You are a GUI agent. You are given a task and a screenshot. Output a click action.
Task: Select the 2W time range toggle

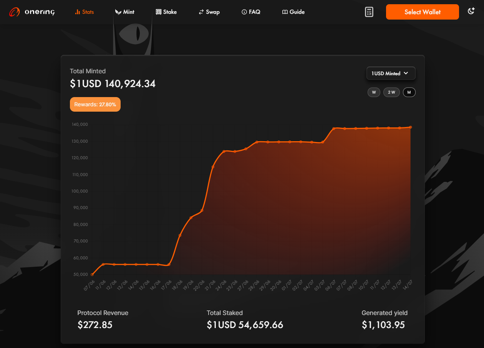click(x=391, y=92)
